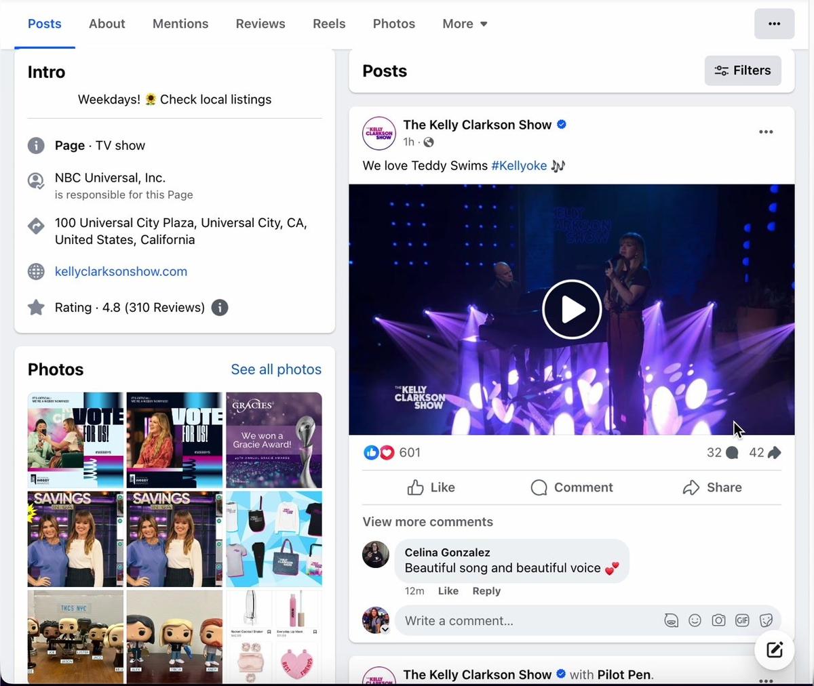Open the page options three-dot menu
The width and height of the screenshot is (814, 686).
(774, 24)
